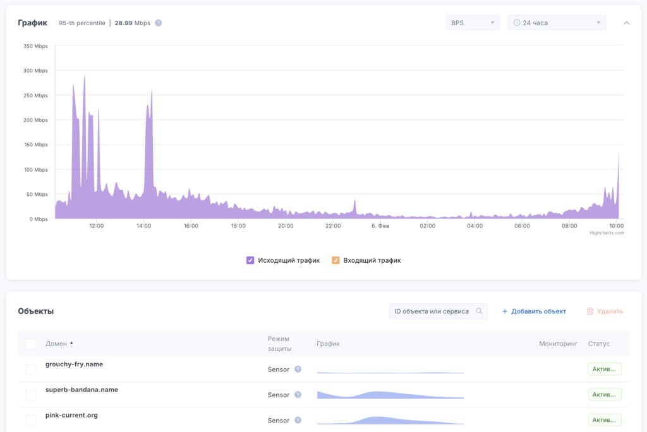Open the BPS units dropdown

point(473,23)
